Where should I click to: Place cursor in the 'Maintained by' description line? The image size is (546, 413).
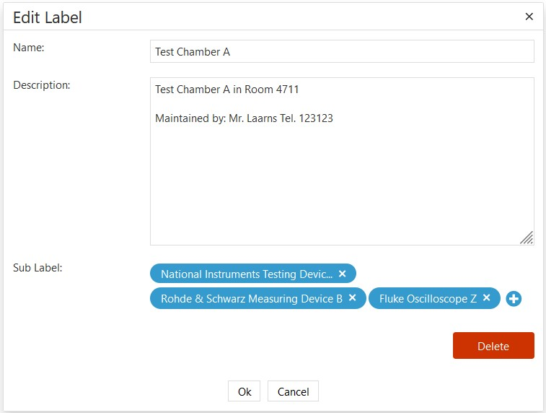click(244, 118)
